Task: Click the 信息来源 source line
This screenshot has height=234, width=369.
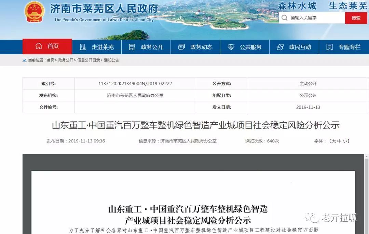Action: (x=177, y=141)
